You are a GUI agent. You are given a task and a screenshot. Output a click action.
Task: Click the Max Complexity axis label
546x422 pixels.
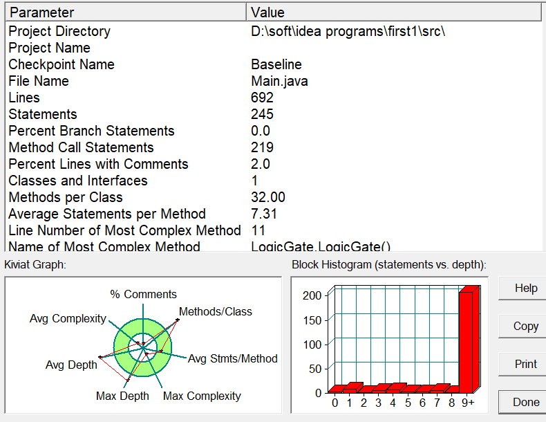click(202, 396)
